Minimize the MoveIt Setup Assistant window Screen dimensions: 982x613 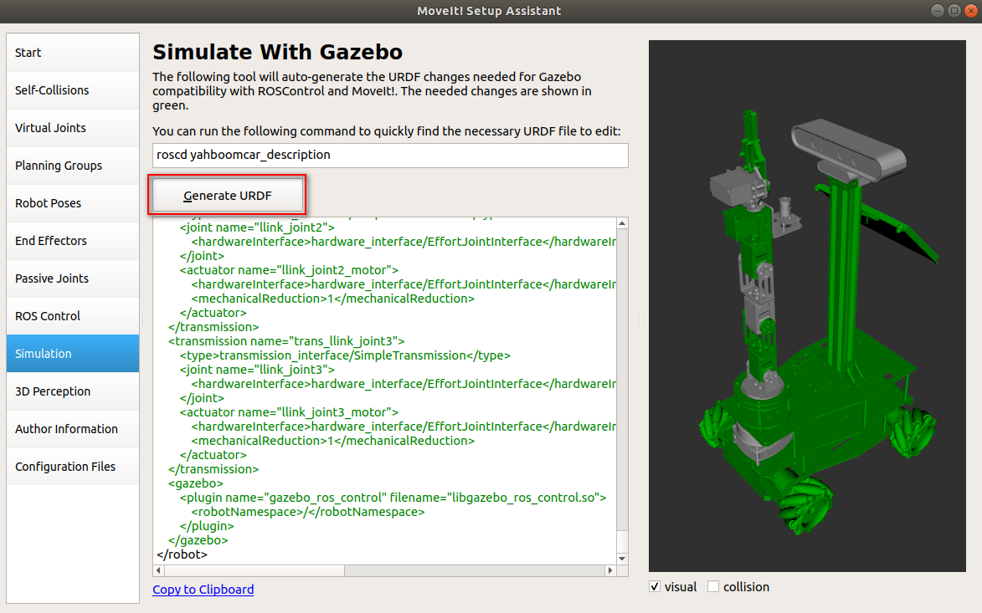tap(938, 11)
